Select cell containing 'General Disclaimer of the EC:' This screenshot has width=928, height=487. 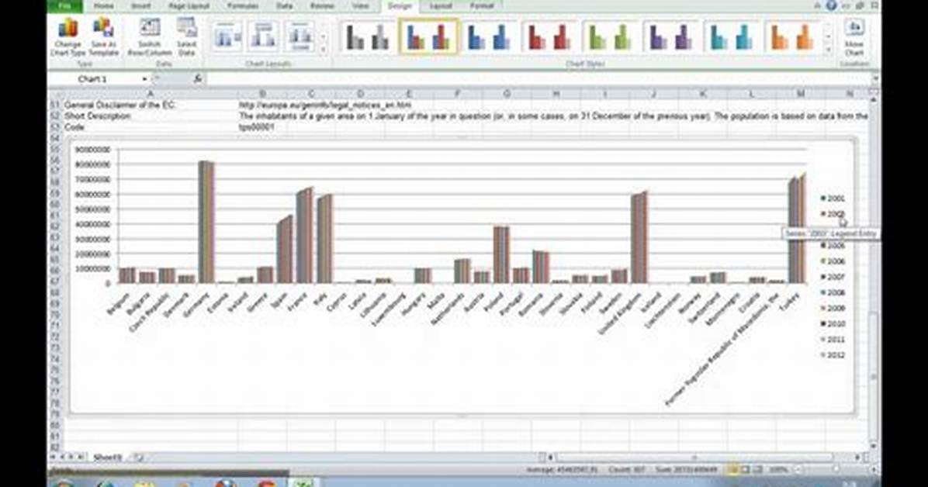point(150,105)
